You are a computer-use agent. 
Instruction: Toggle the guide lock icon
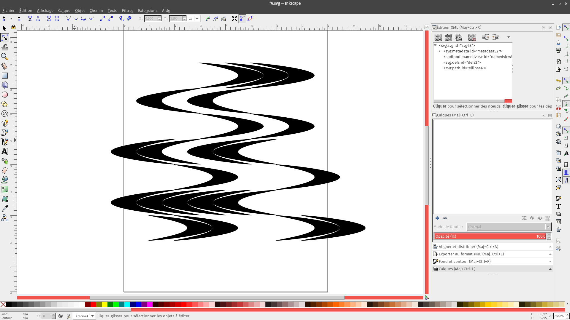point(13,27)
